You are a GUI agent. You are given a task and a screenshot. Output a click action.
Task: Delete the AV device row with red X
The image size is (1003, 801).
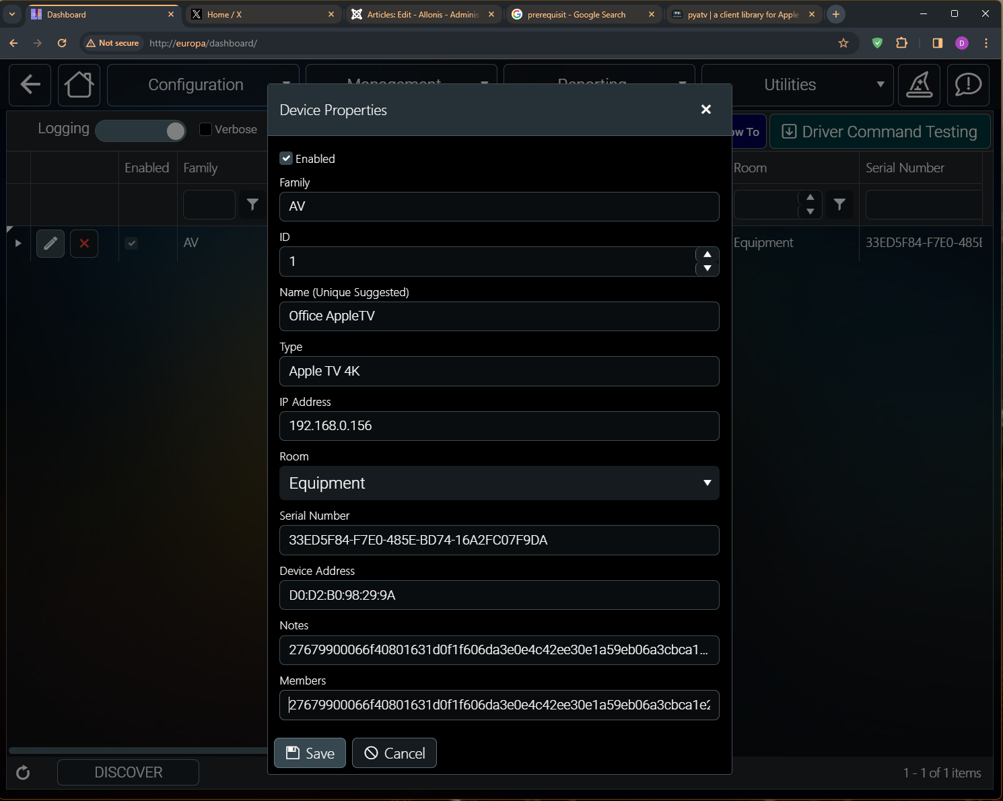click(84, 244)
